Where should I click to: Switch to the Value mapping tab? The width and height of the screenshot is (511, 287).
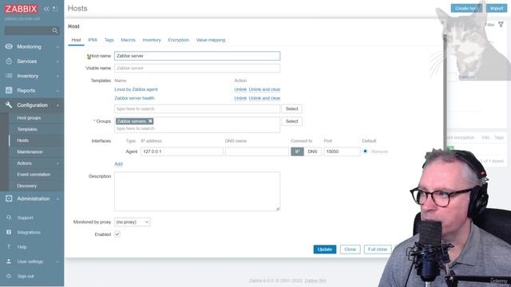[x=211, y=40]
